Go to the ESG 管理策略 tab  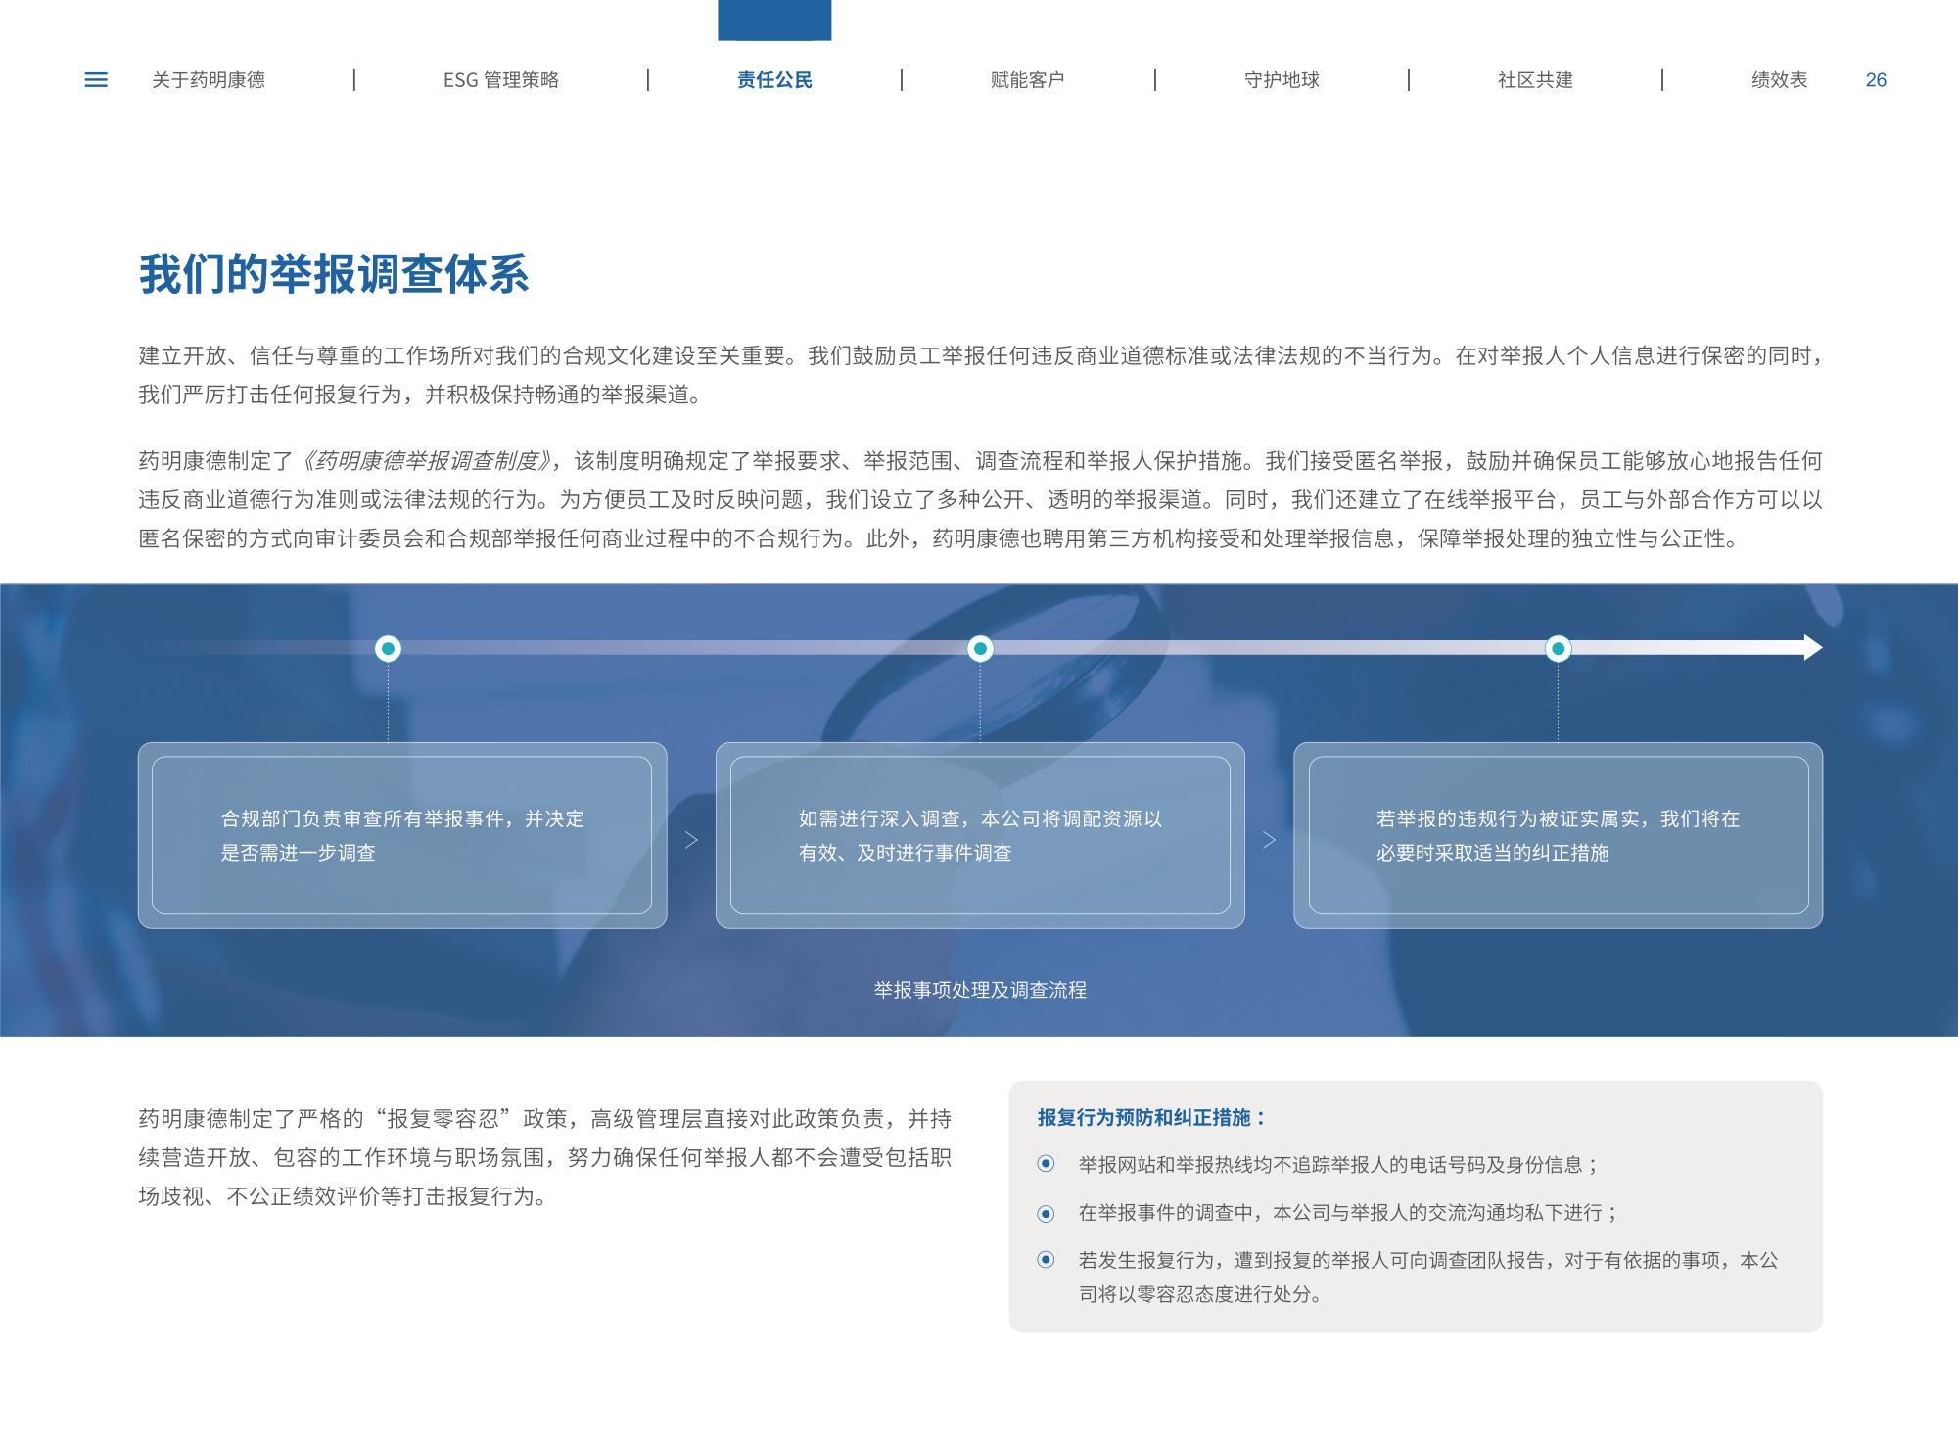pos(500,80)
